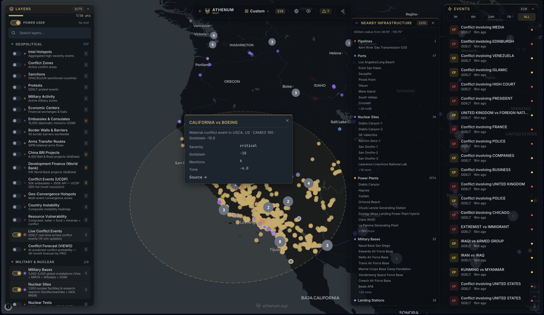Click the CF icon for Conflict involving VENEZUELA
Screen dimensions: 544x315
tap(454, 58)
